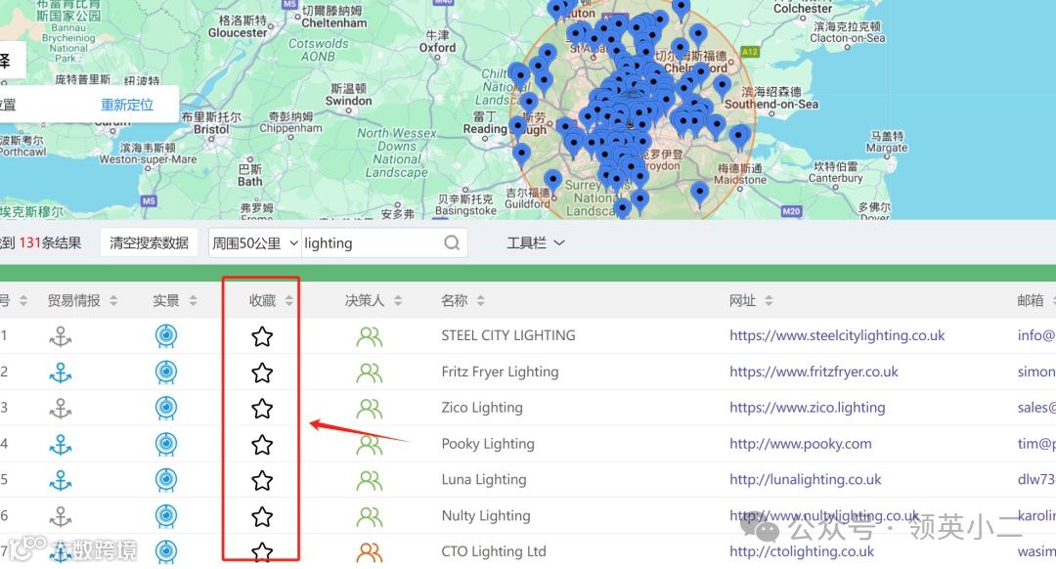
Task: Click the map pin near Maidstone
Action: tap(700, 193)
